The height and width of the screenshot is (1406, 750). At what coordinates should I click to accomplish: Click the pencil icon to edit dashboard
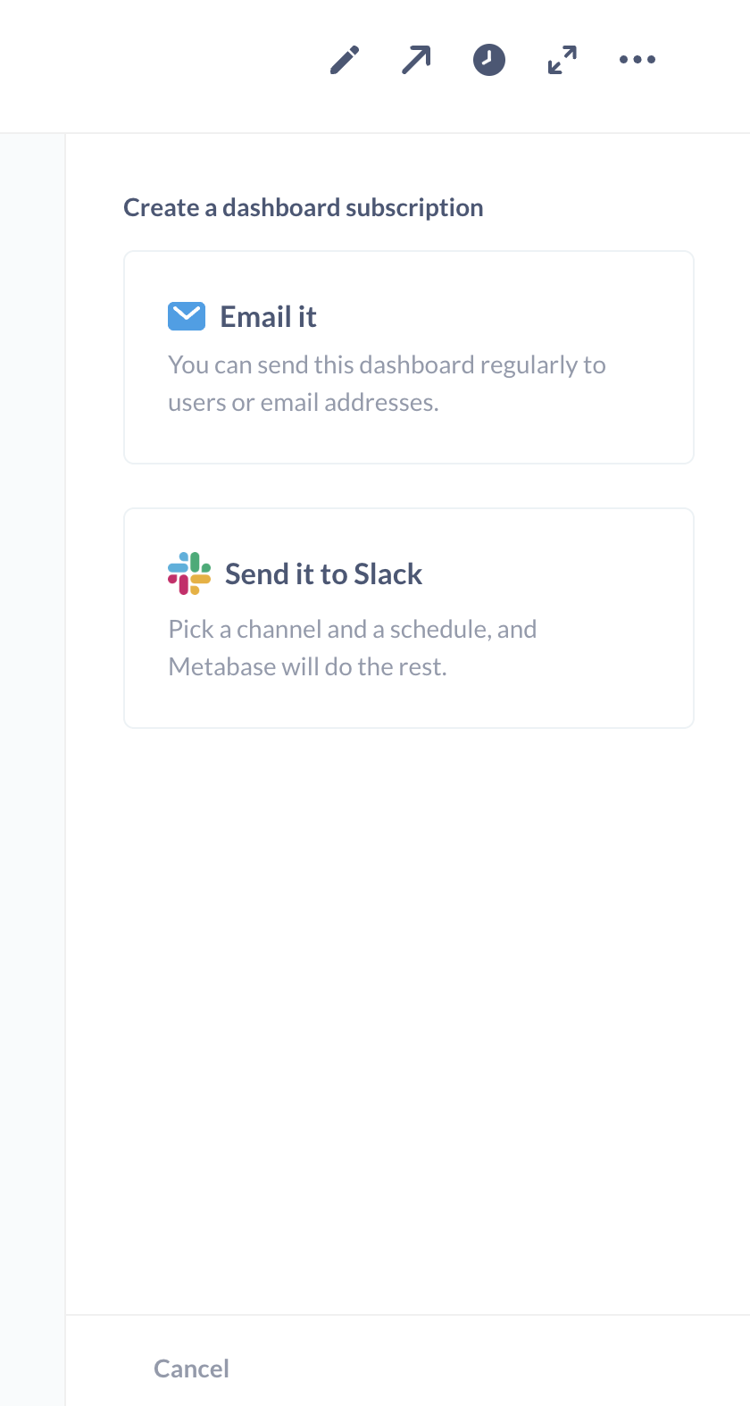[x=345, y=60]
